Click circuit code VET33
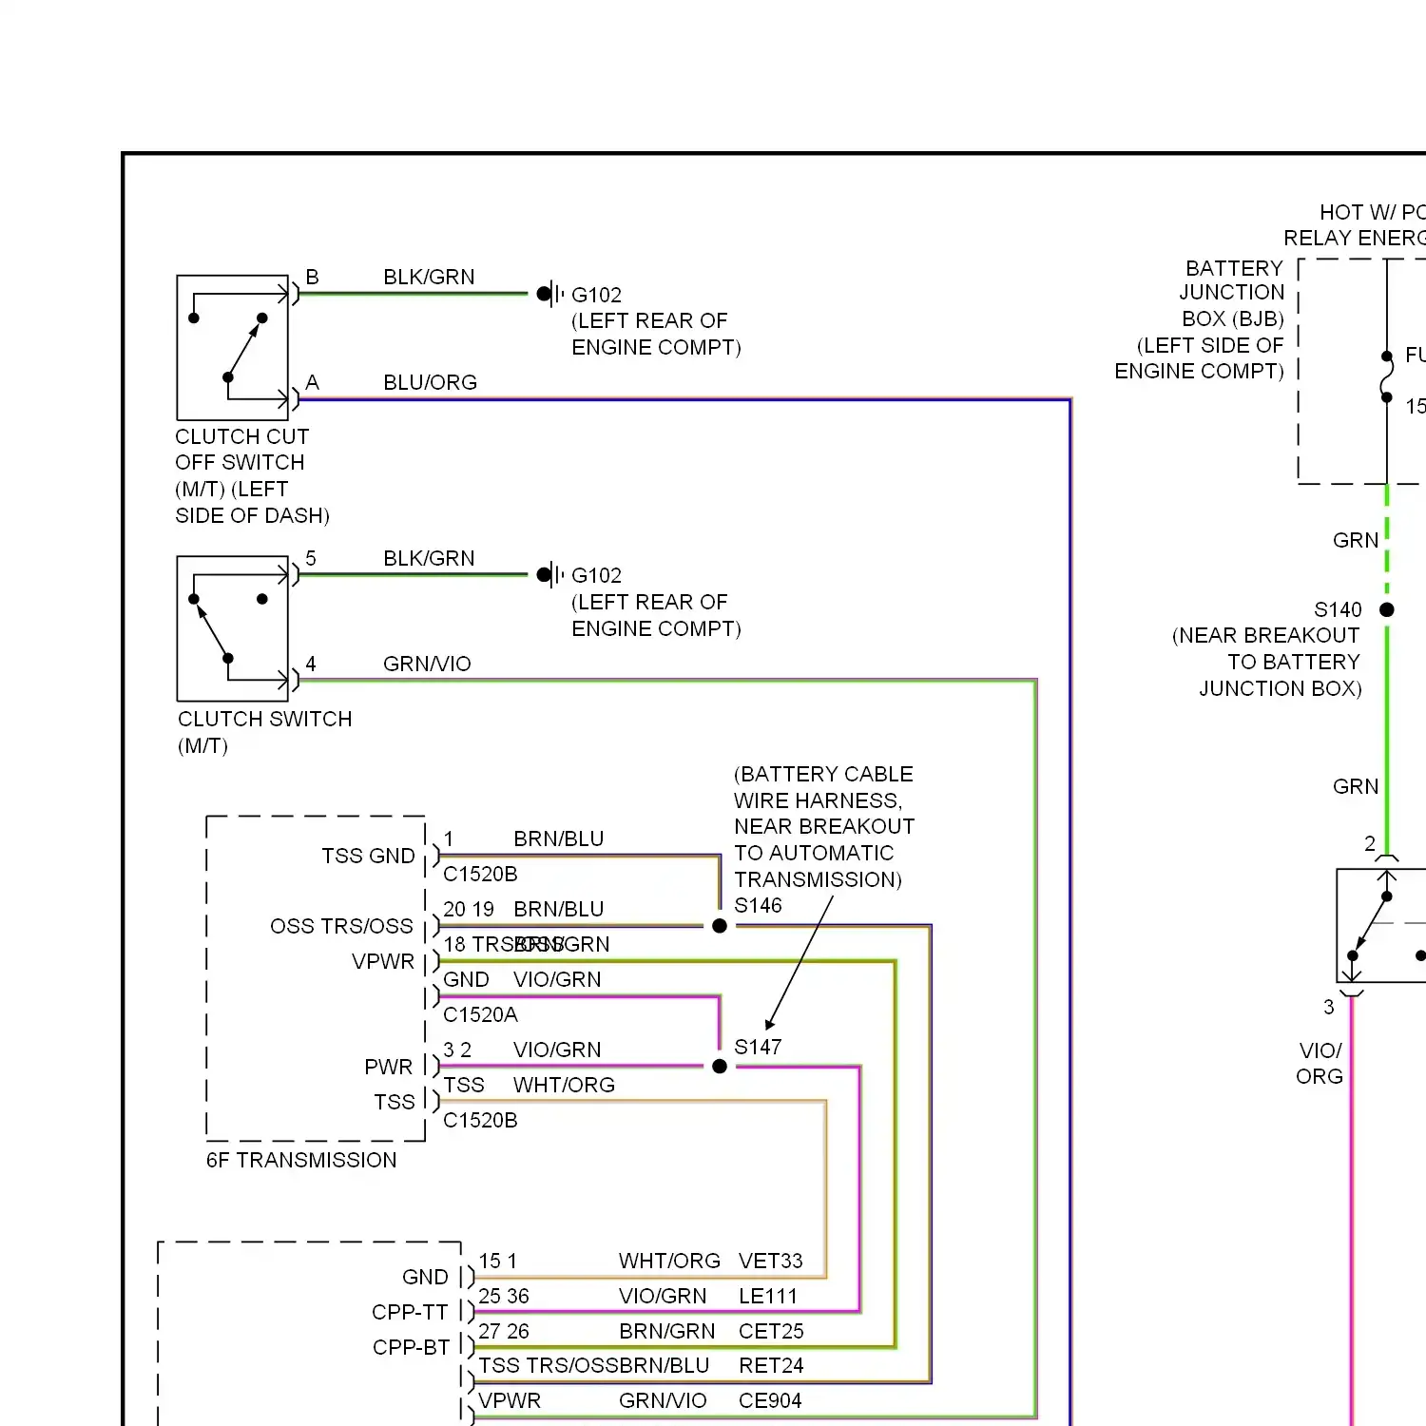1426x1426 pixels. point(771,1261)
